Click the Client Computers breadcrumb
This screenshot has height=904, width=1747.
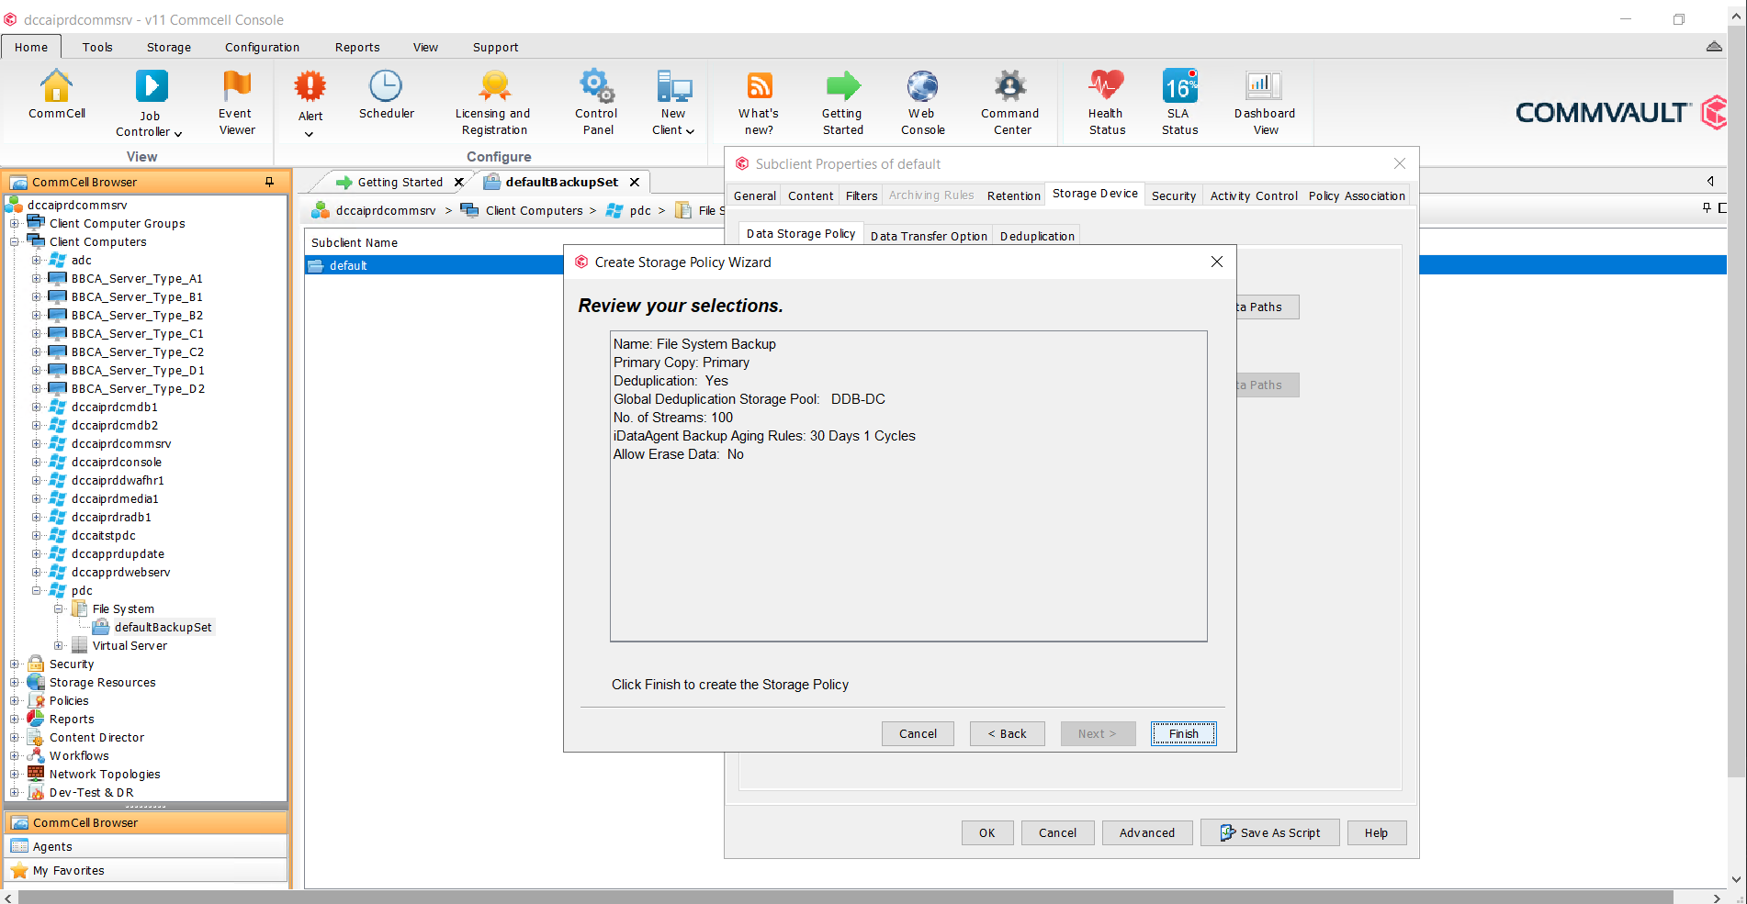point(534,210)
